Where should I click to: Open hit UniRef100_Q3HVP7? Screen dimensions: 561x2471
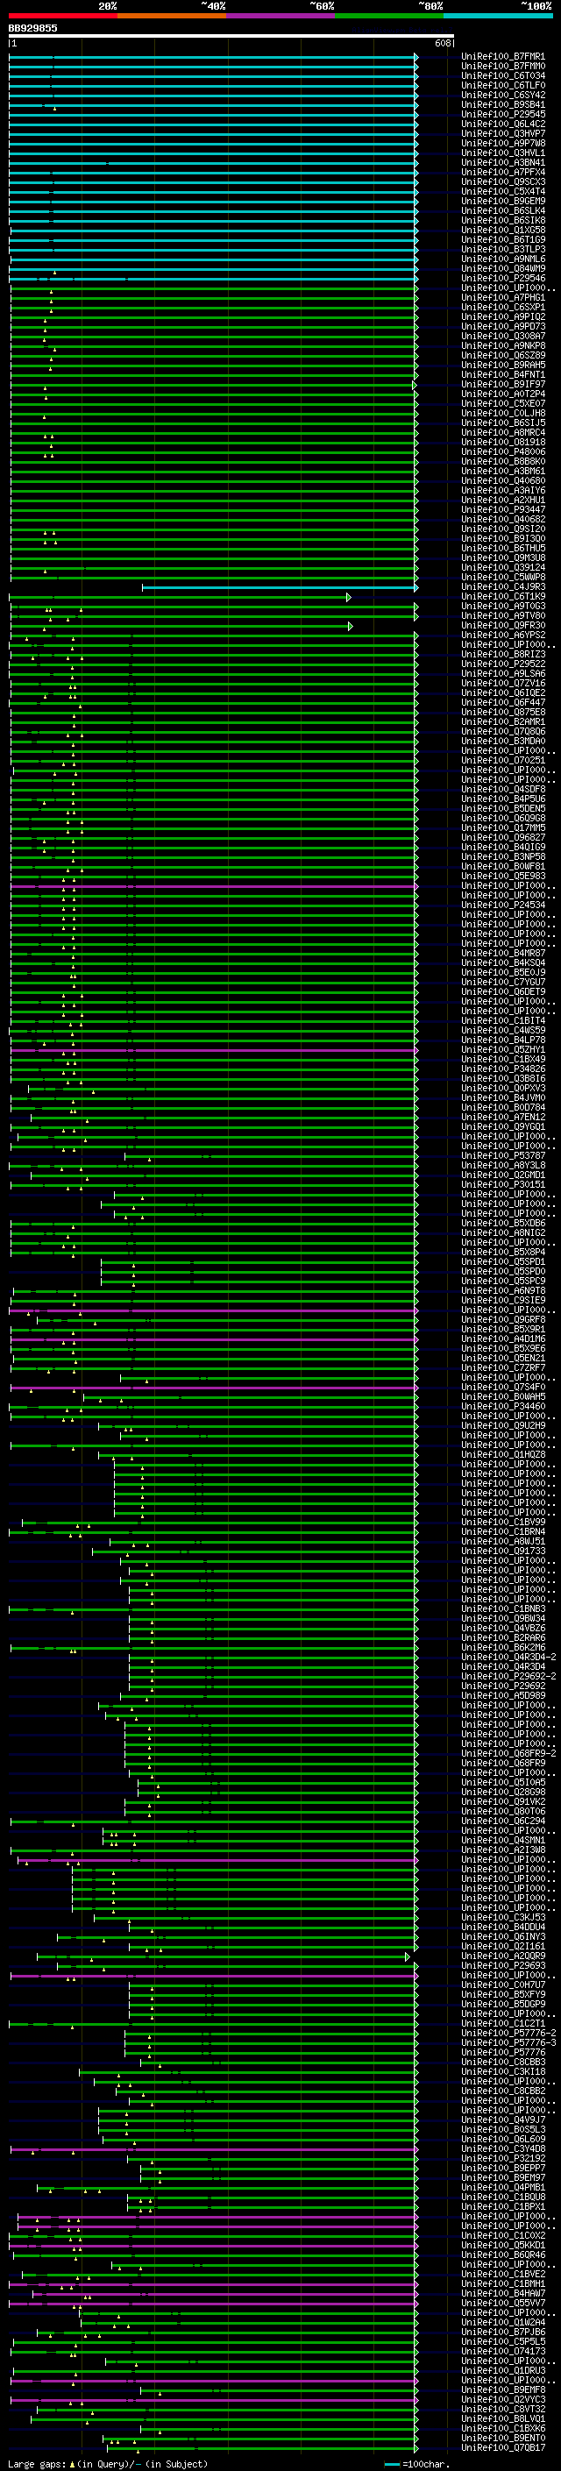[502, 133]
